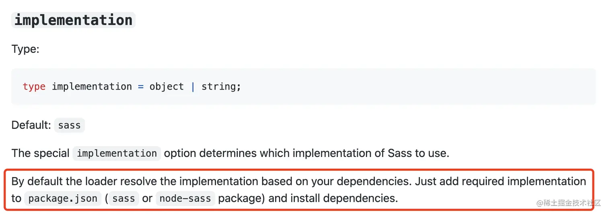Click the red "type" keyword in code block
This screenshot has height=214, width=608.
pos(34,87)
